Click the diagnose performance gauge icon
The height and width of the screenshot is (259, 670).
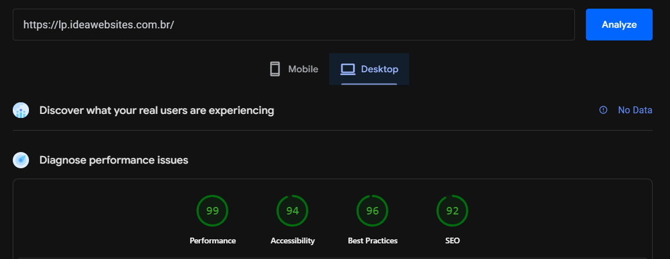[21, 160]
